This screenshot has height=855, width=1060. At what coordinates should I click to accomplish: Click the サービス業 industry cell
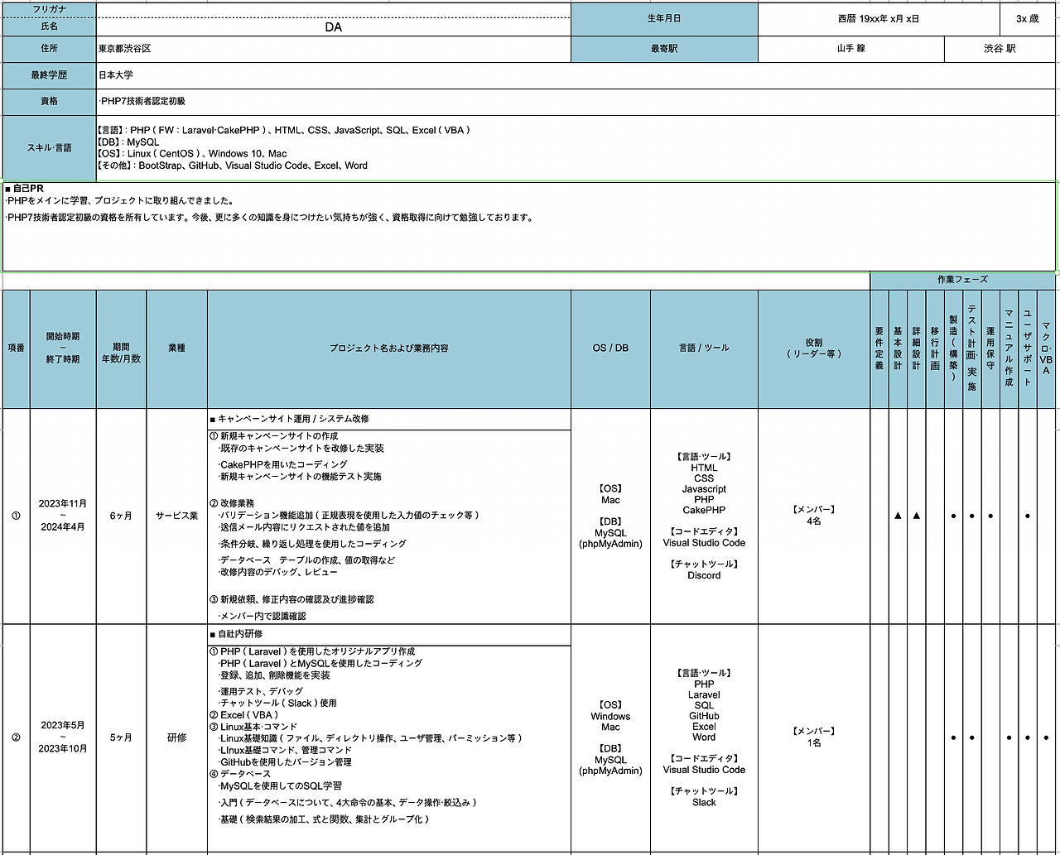click(x=176, y=516)
